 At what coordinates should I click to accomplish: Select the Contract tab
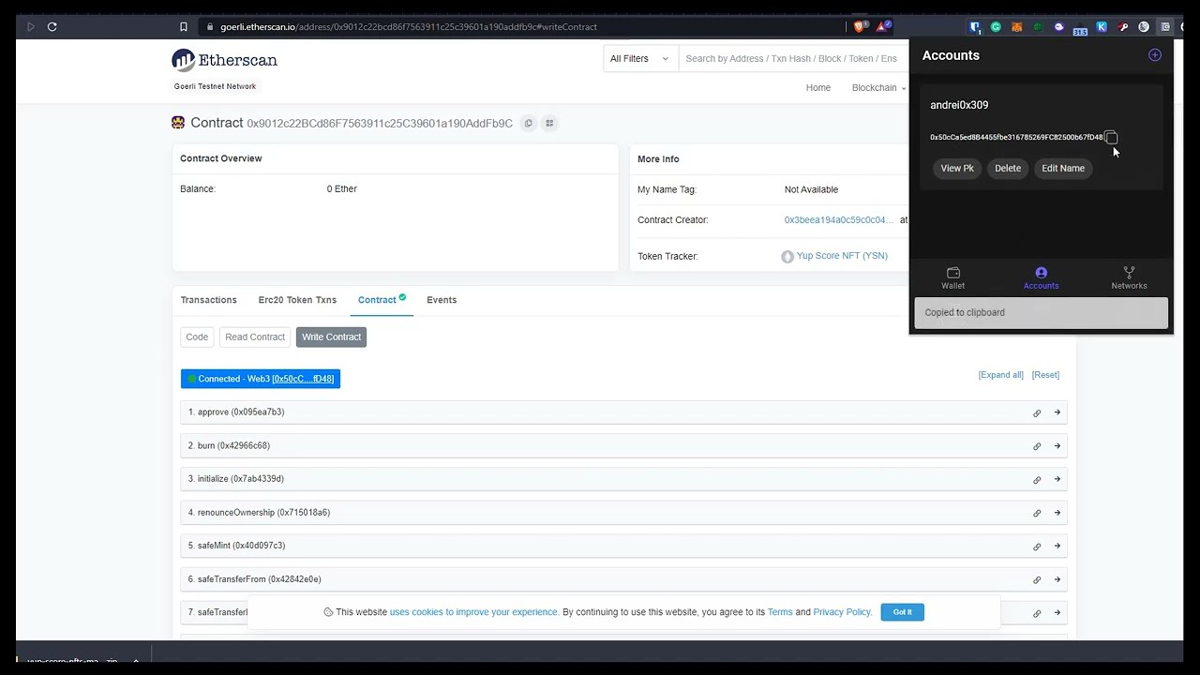point(382,300)
